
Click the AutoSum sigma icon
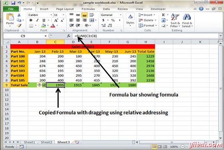coord(164,15)
